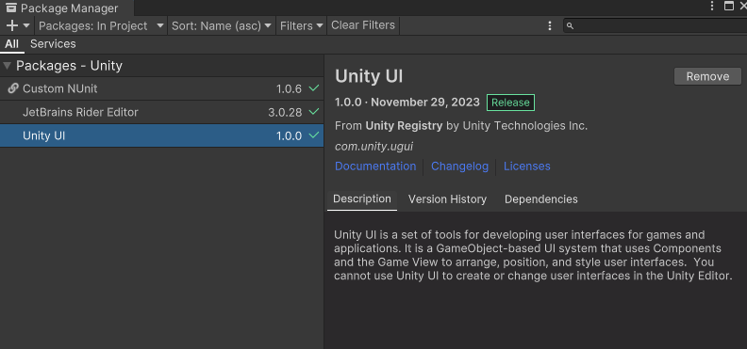Select the Version History tab
The height and width of the screenshot is (349, 747).
point(447,199)
